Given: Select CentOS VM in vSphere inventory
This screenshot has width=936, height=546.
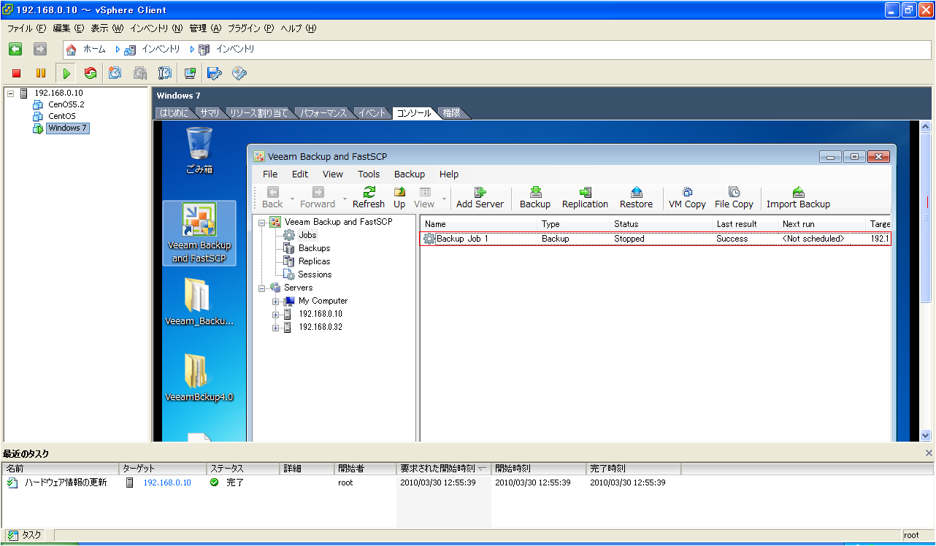Looking at the screenshot, I should [x=61, y=116].
